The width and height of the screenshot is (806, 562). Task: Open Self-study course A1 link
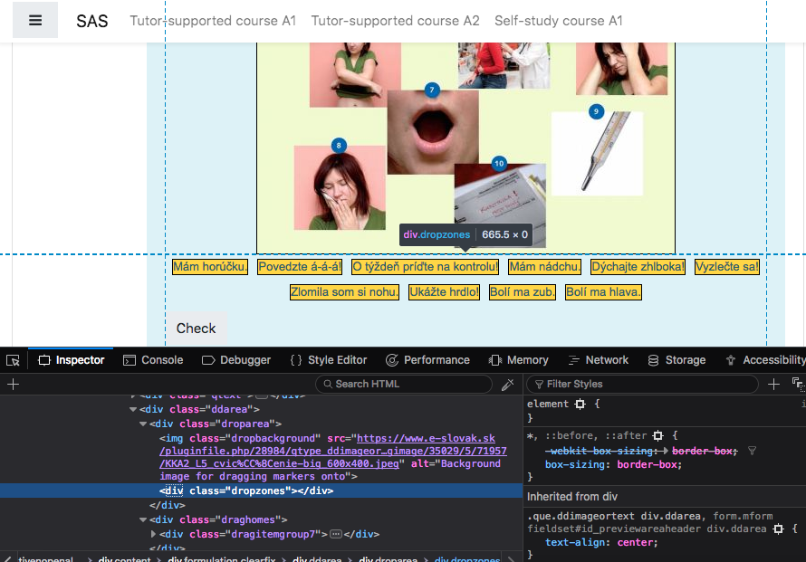pos(559,21)
